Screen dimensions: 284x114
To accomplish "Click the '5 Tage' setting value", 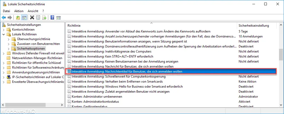I will coord(243,31).
